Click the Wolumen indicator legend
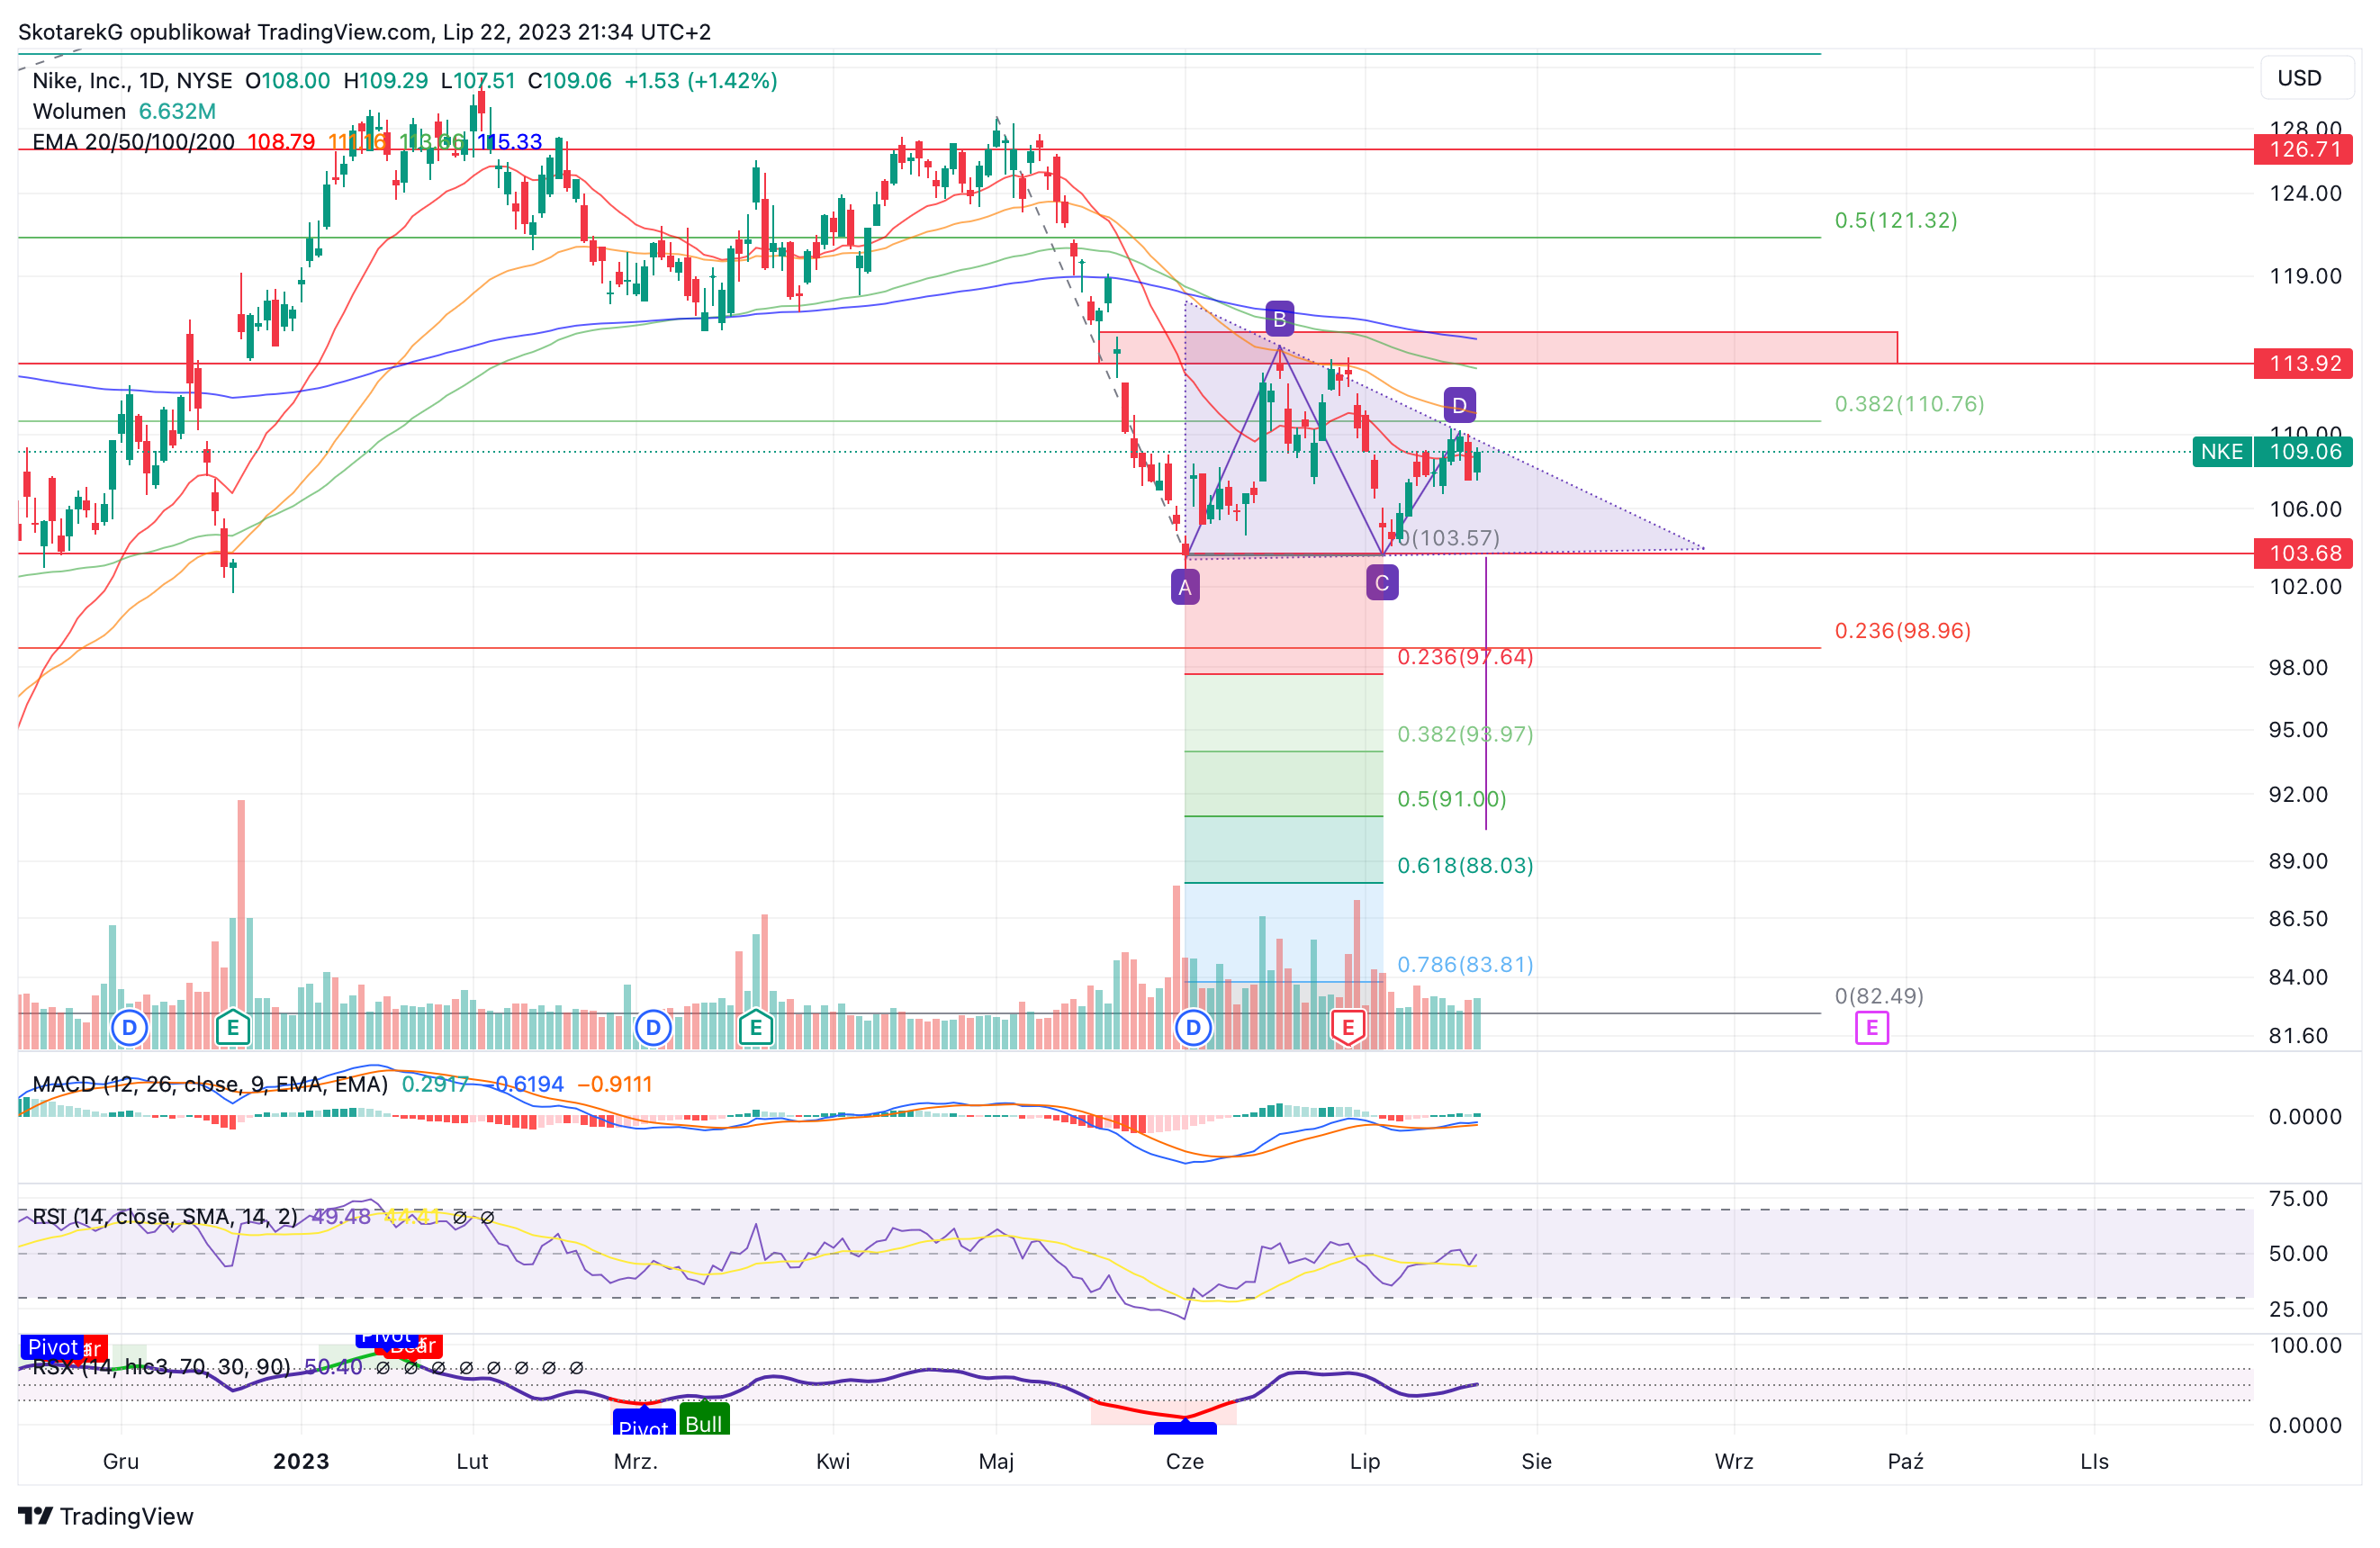The width and height of the screenshot is (2380, 1548). tap(124, 111)
